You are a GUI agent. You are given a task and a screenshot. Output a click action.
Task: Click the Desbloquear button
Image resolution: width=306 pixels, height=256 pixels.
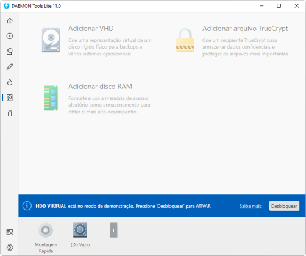[x=284, y=206]
